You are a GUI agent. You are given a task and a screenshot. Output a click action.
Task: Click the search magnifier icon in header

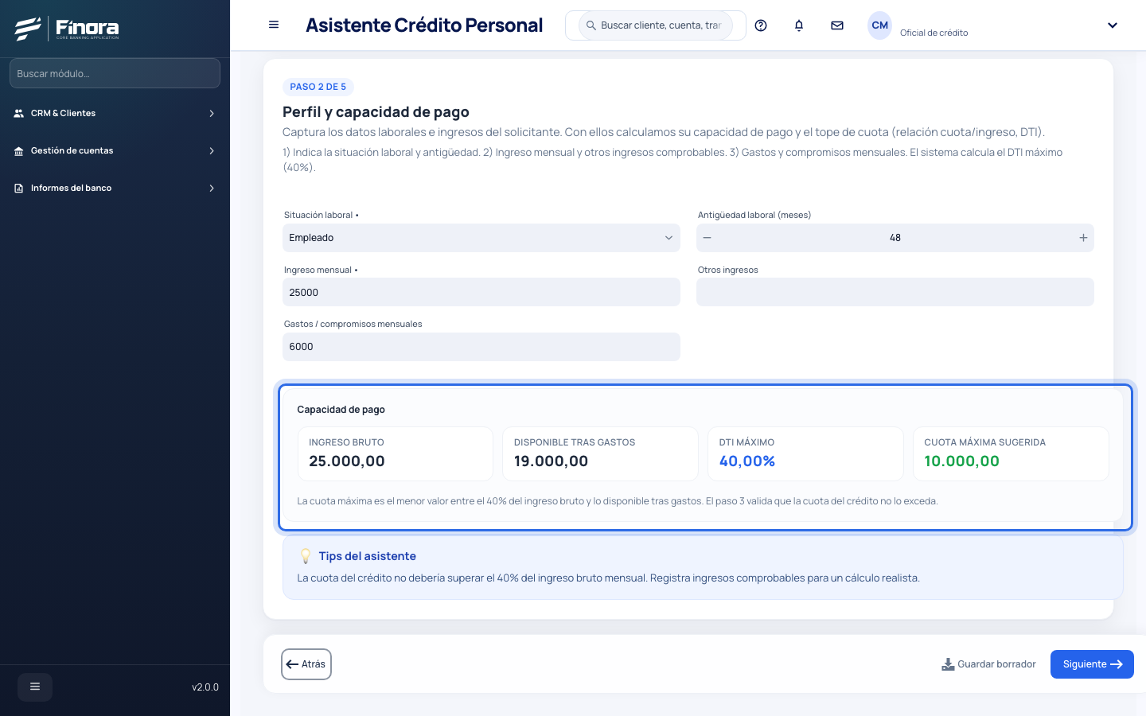tap(591, 25)
